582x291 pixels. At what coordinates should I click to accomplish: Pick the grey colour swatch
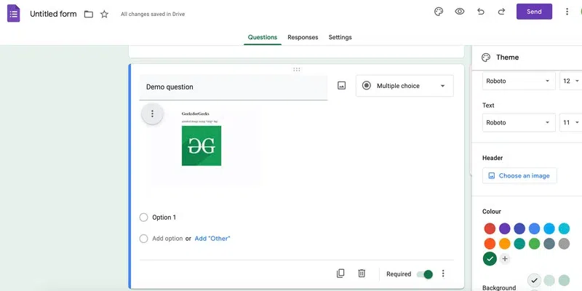click(x=564, y=244)
